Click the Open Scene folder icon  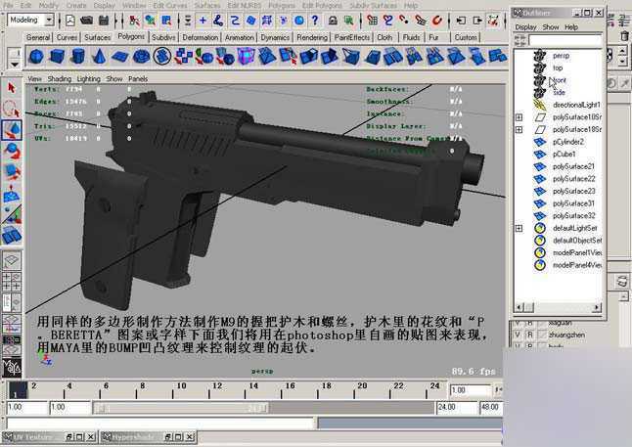(x=87, y=20)
